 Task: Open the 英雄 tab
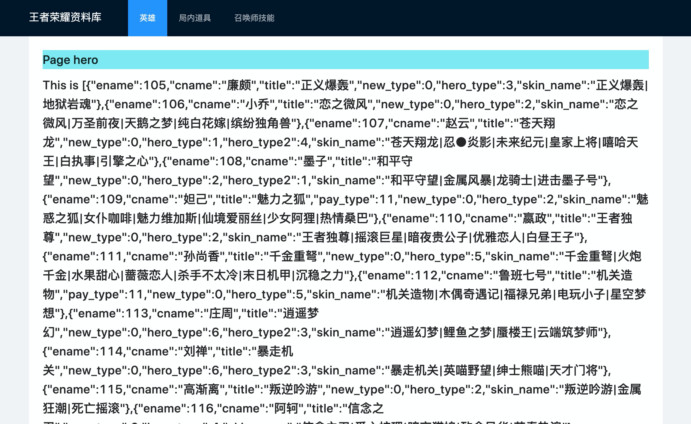[x=147, y=18]
